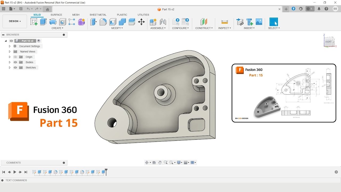Switch to the SURFACE tab
This screenshot has height=192, width=341.
pyautogui.click(x=56, y=15)
